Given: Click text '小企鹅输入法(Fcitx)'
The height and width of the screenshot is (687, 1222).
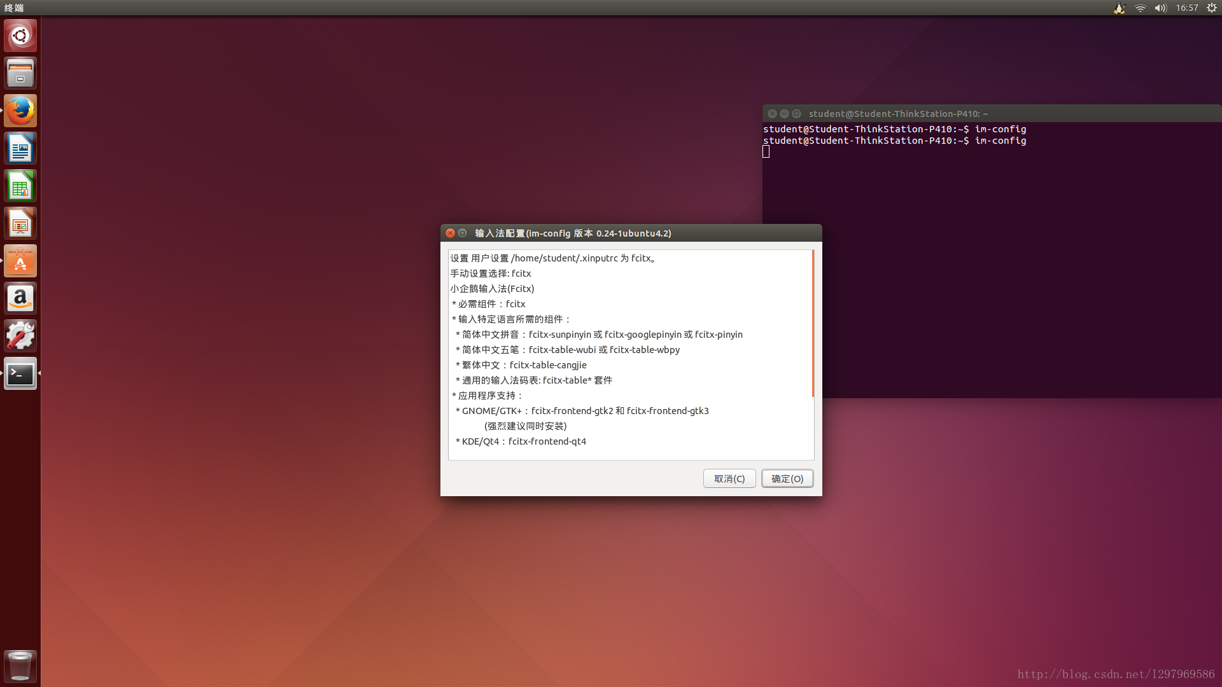Looking at the screenshot, I should click(x=493, y=289).
